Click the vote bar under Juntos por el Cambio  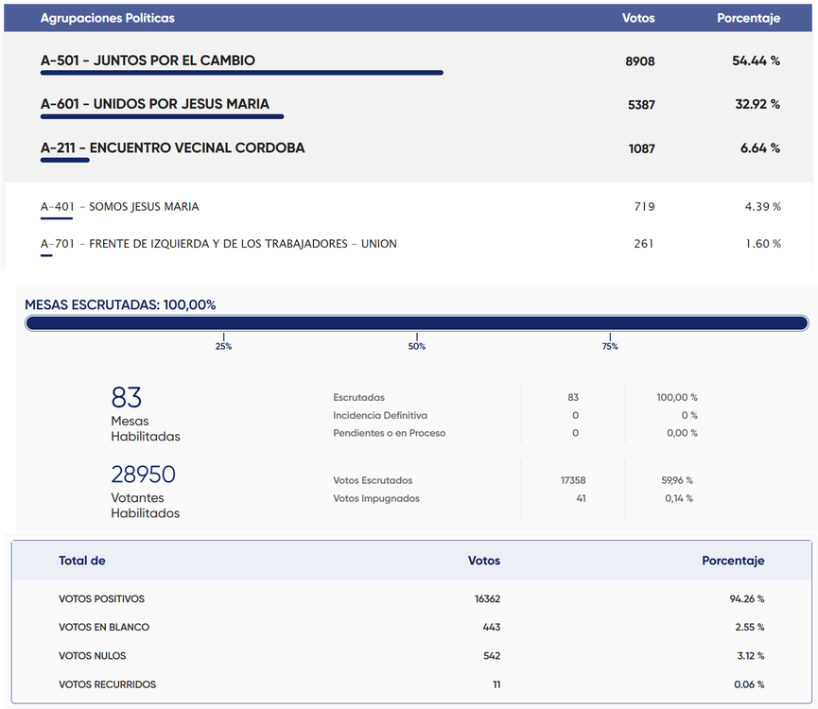241,73
